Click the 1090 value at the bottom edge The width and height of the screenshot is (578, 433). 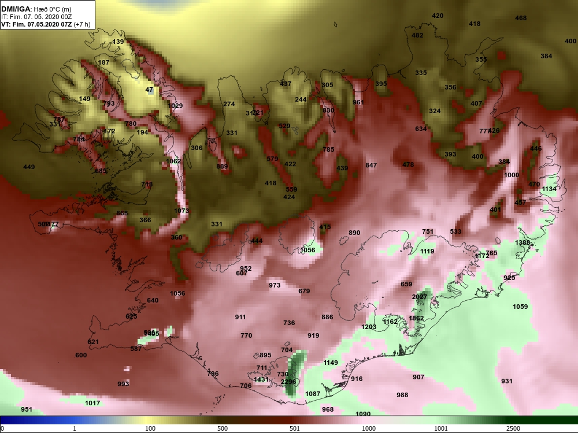tap(363, 414)
